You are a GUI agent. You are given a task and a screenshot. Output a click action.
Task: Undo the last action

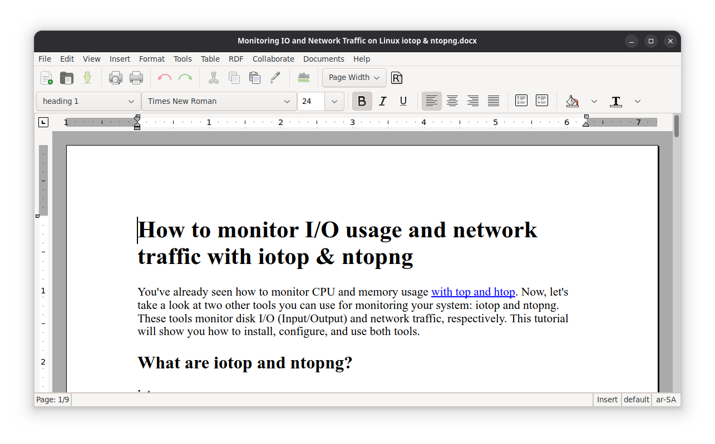[x=164, y=78]
